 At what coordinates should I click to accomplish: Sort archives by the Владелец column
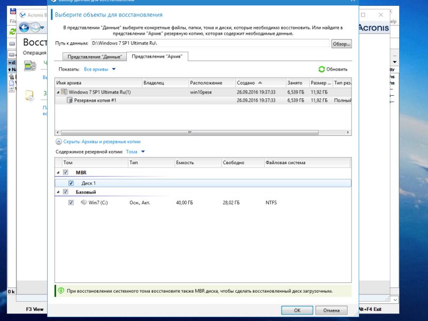tap(165, 83)
